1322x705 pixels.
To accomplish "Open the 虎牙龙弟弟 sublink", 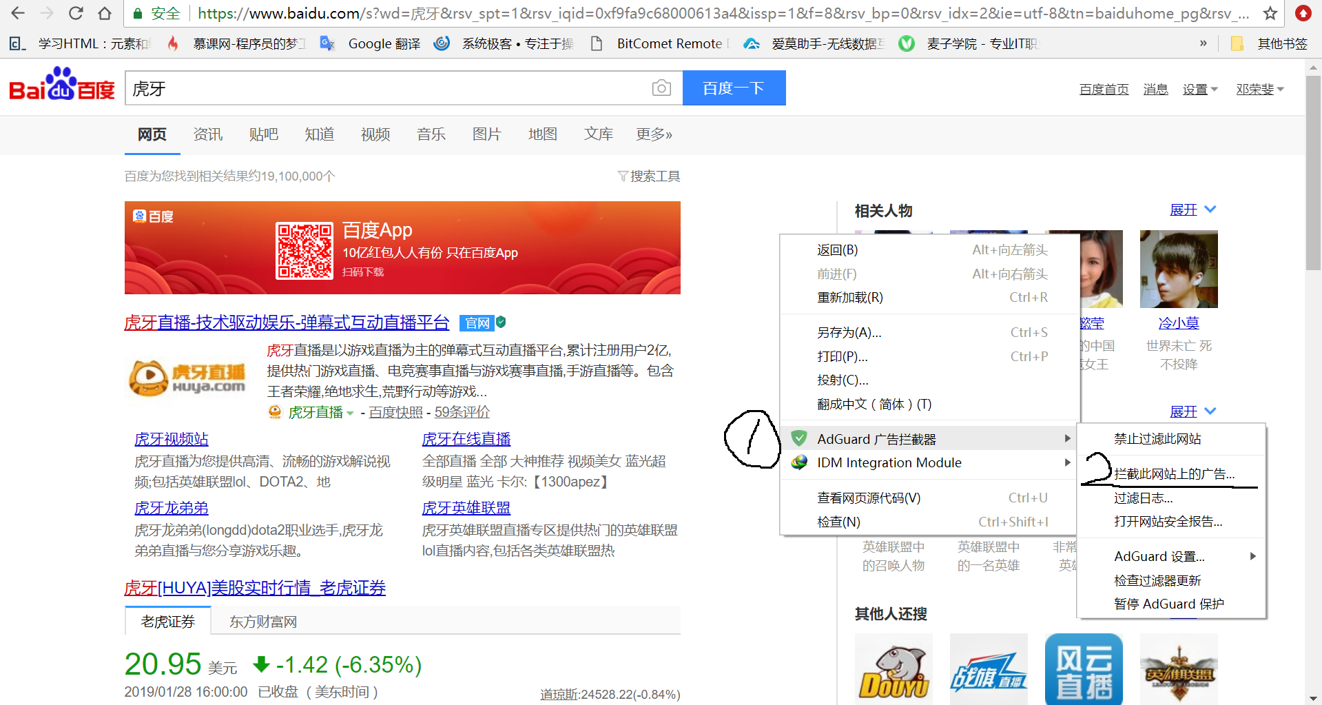I will [172, 508].
